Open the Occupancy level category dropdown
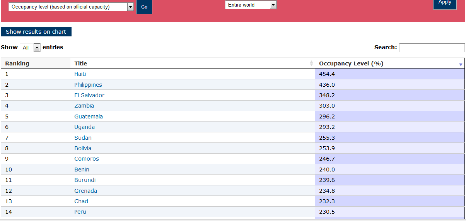466x221 pixels. pyautogui.click(x=71, y=7)
